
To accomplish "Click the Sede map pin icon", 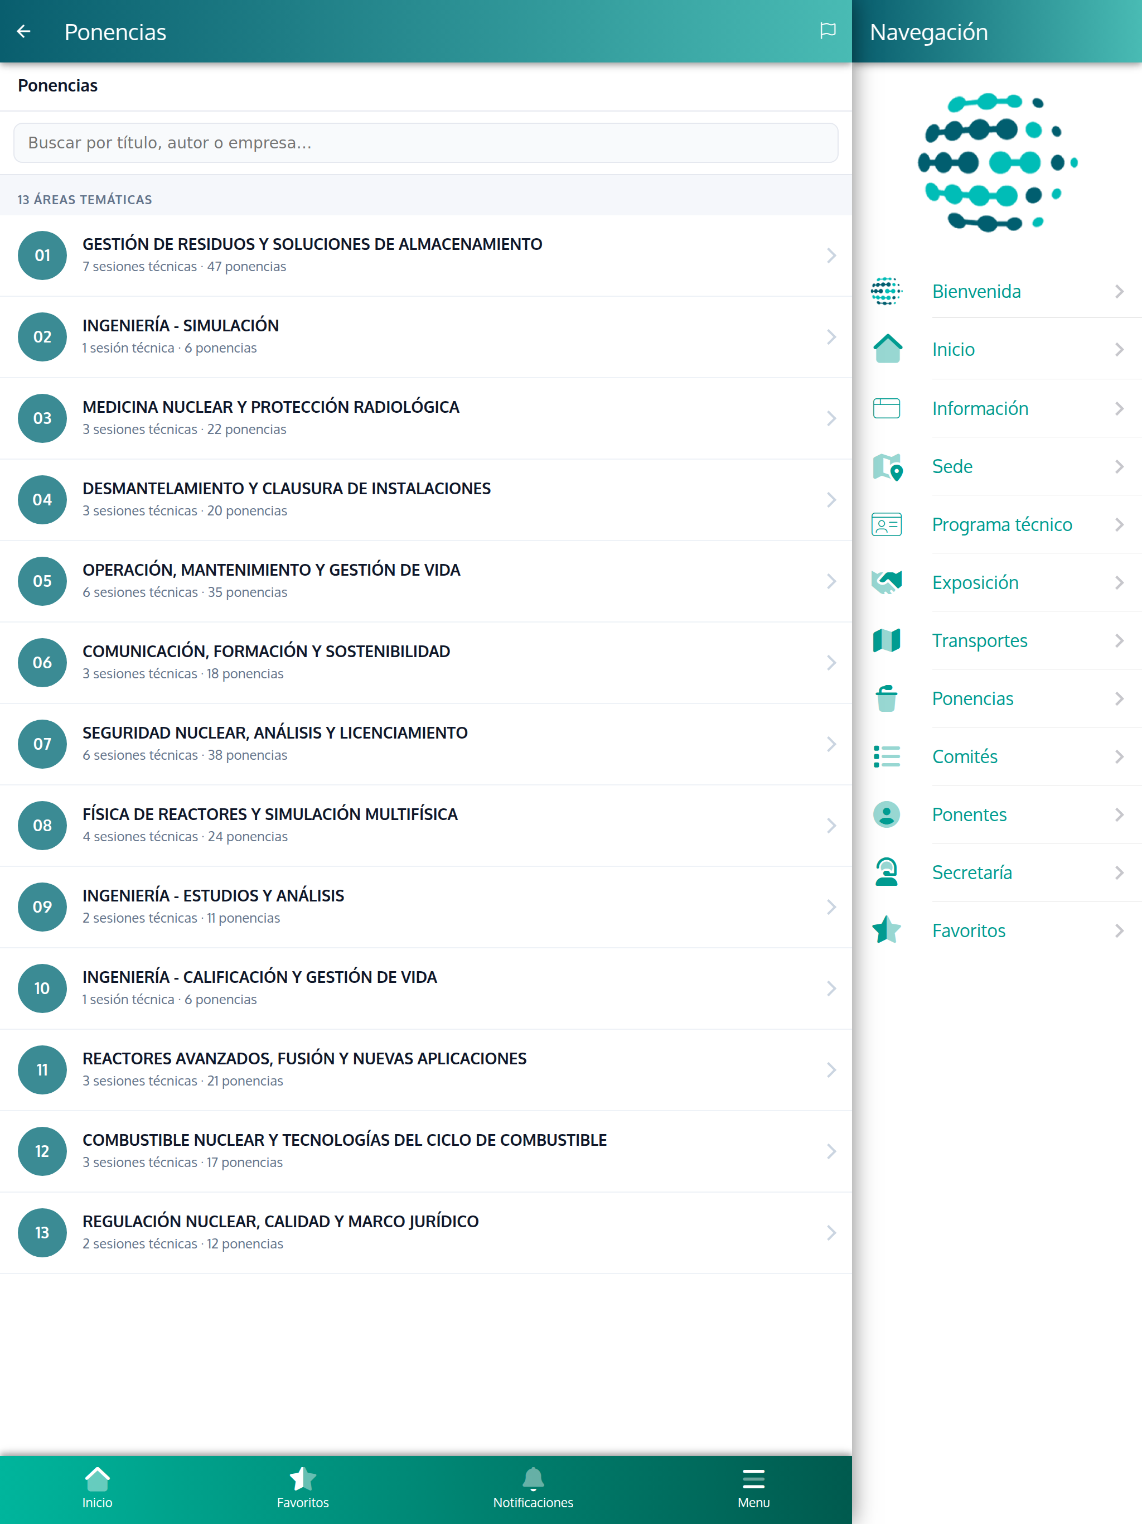I will tap(887, 466).
